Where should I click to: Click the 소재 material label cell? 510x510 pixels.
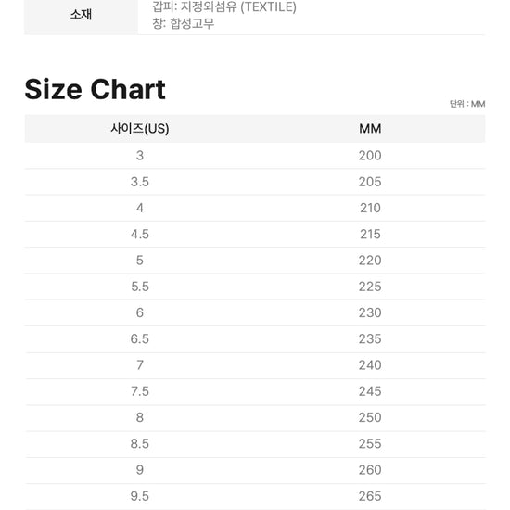82,15
